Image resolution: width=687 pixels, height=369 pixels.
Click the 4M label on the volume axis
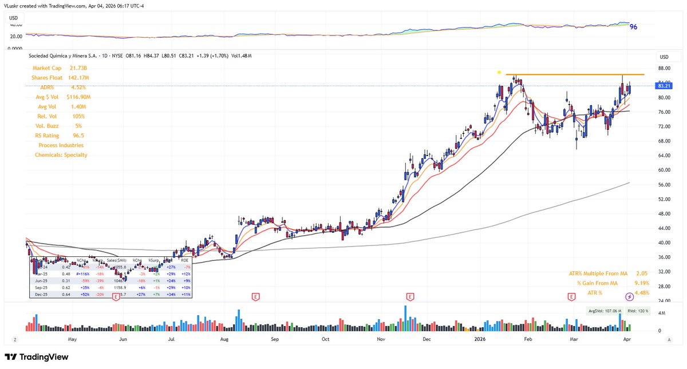661,314
